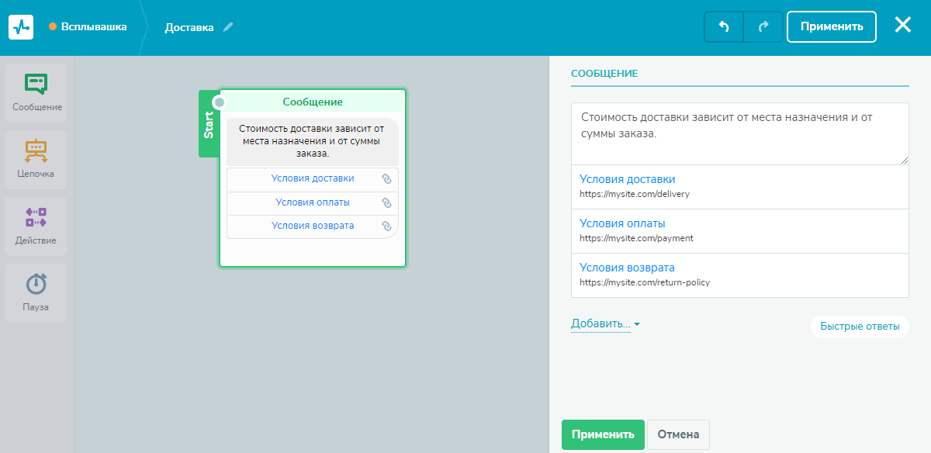Viewport: 931px width, 453px height.
Task: Open Условия оплаты link item in panel
Action: point(739,231)
